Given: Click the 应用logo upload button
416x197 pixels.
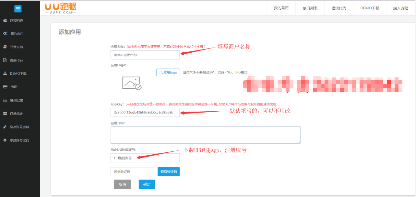Looking at the screenshot, I should [168, 72].
